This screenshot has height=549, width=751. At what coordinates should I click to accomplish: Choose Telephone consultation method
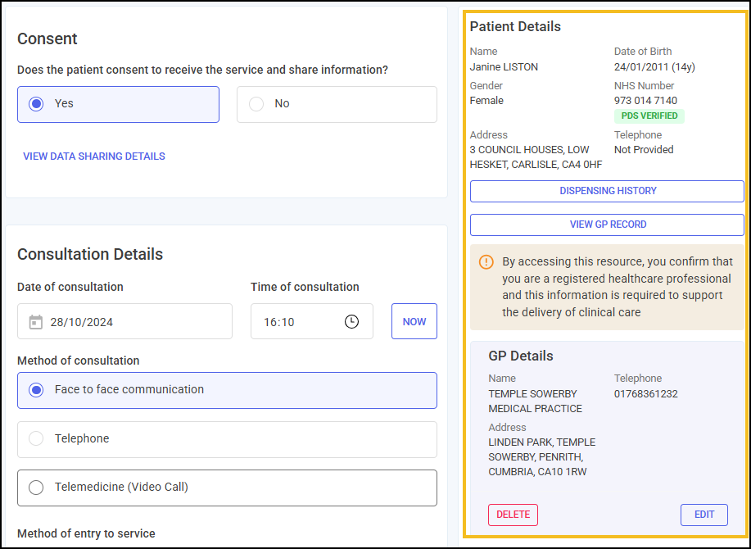[x=227, y=439]
